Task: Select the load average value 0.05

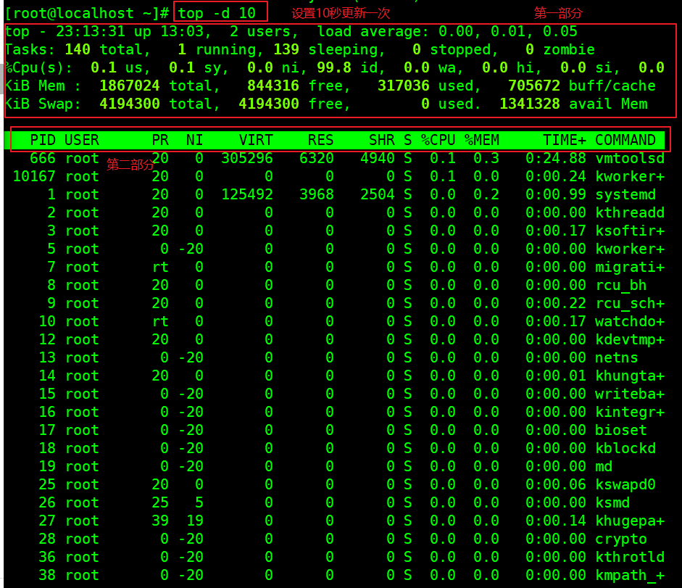Action: pyautogui.click(x=560, y=31)
